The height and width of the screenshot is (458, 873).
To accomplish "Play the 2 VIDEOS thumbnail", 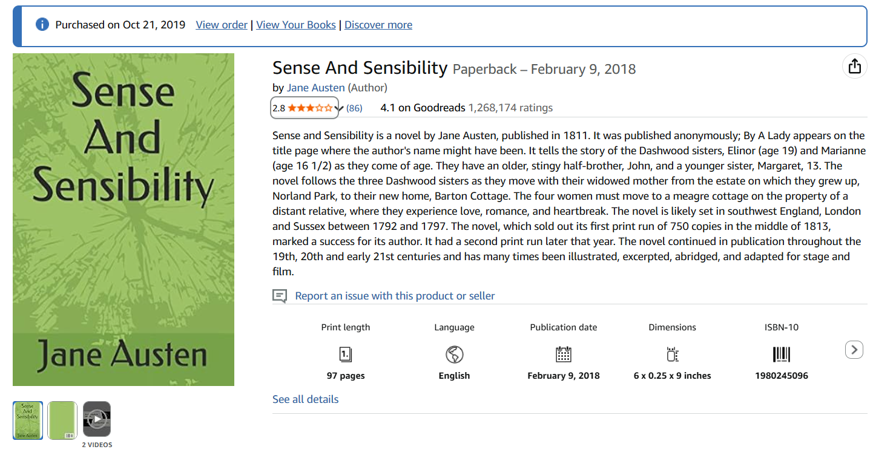I will tap(97, 419).
